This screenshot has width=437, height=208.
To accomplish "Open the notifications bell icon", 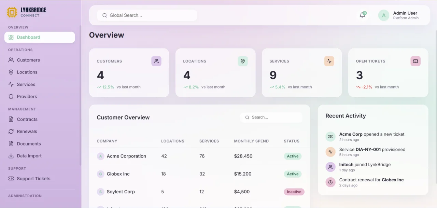I will pyautogui.click(x=362, y=15).
